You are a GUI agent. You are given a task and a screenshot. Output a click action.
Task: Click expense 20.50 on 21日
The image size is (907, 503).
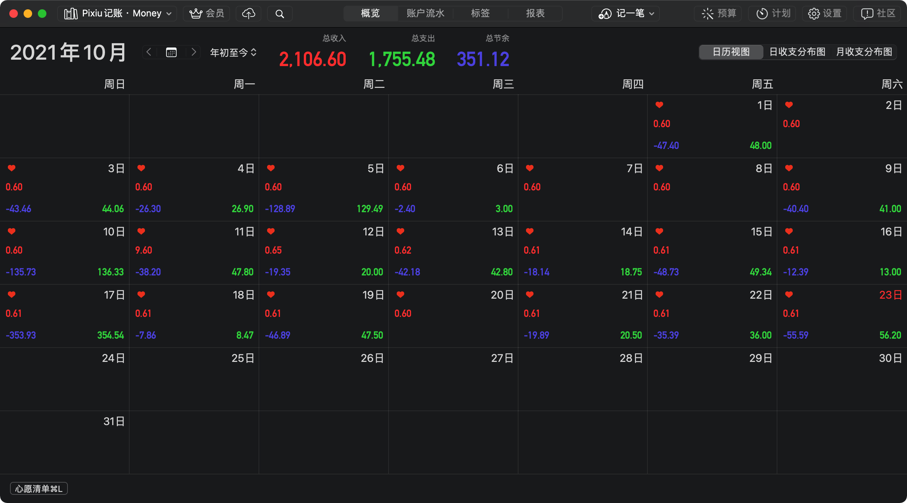(x=631, y=335)
